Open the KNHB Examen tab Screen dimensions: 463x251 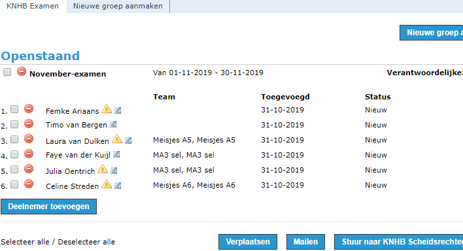(x=33, y=6)
